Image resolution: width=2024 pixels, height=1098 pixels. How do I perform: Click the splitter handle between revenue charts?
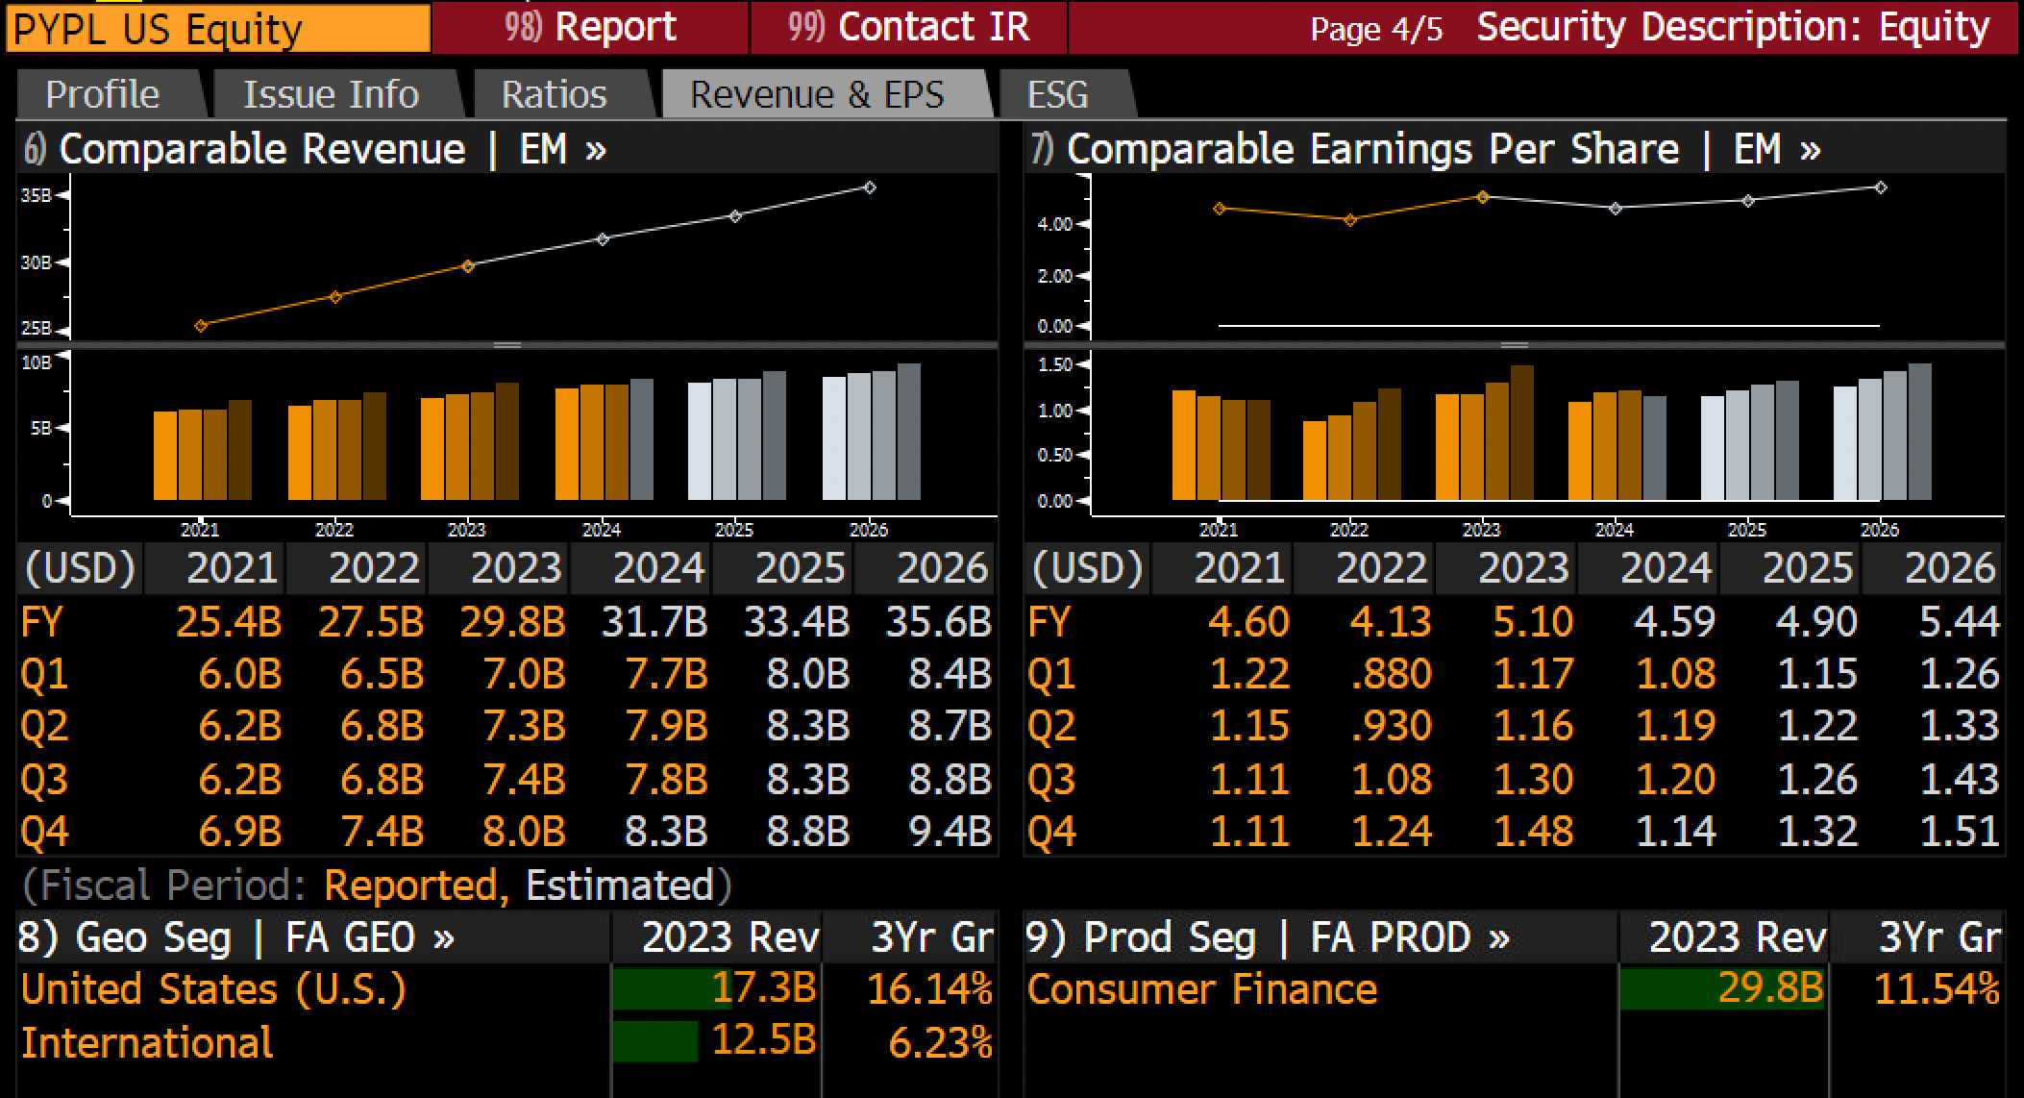tap(507, 345)
